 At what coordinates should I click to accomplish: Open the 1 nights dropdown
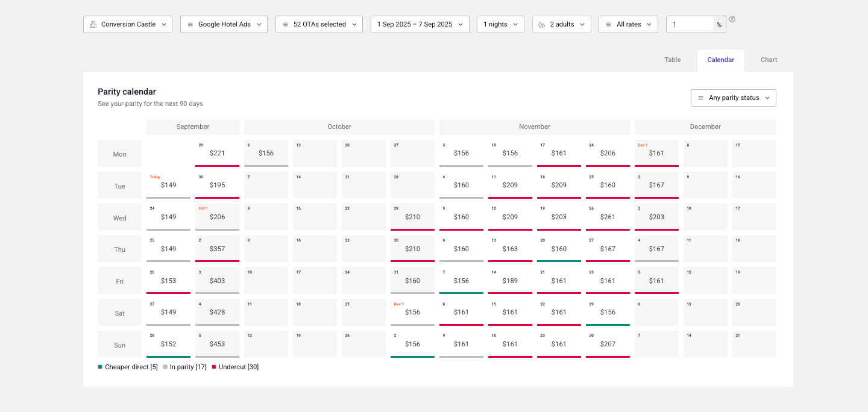500,25
